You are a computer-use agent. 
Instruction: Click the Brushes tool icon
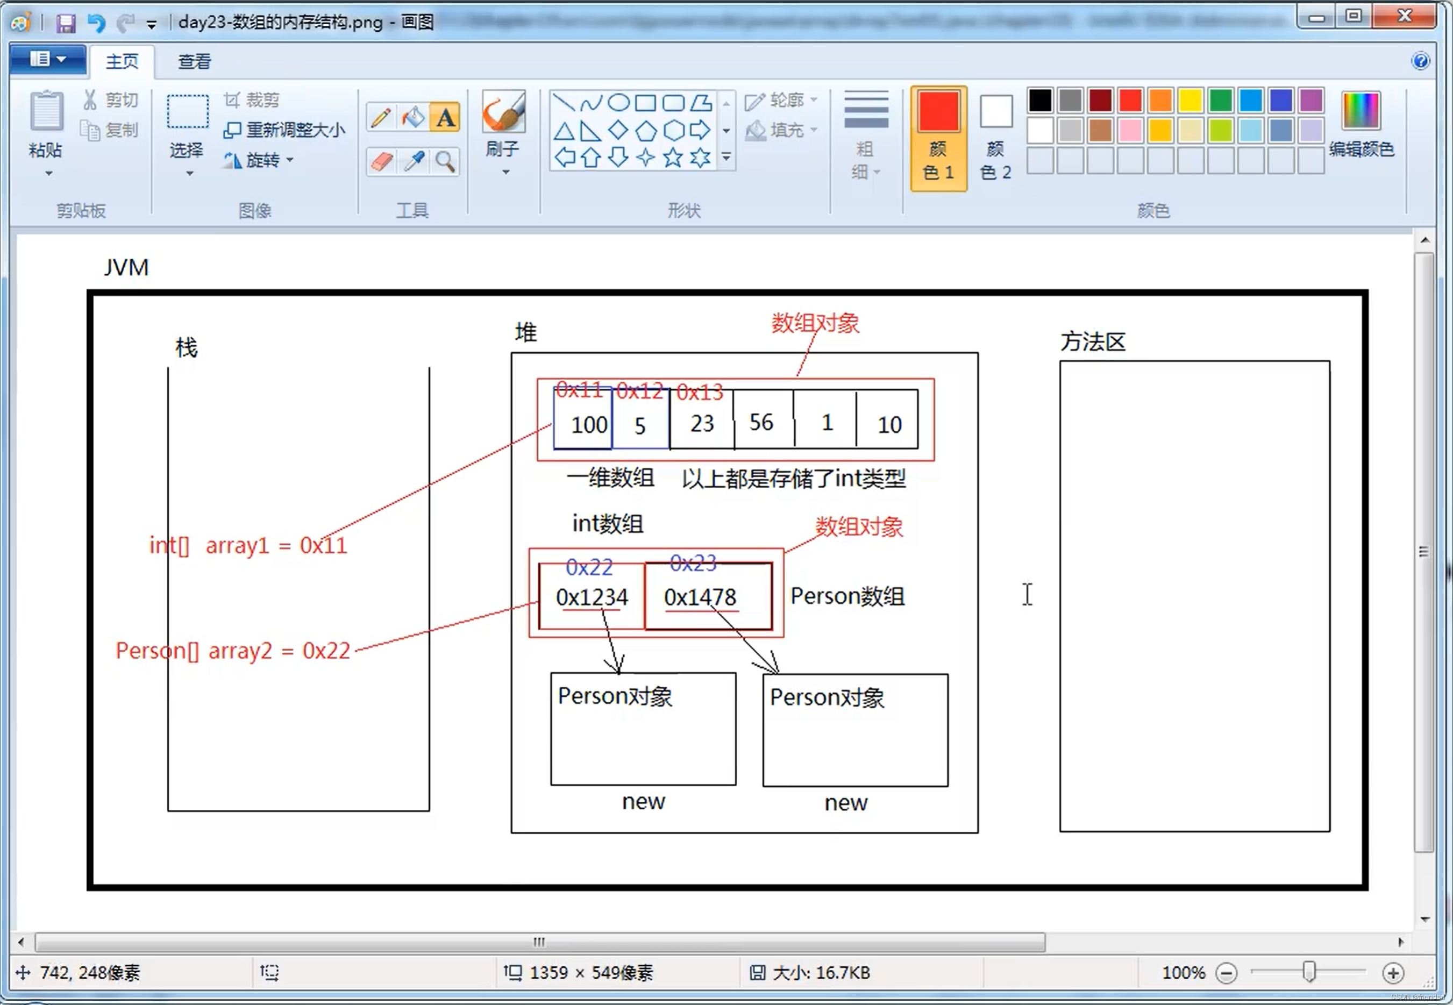[x=503, y=112]
